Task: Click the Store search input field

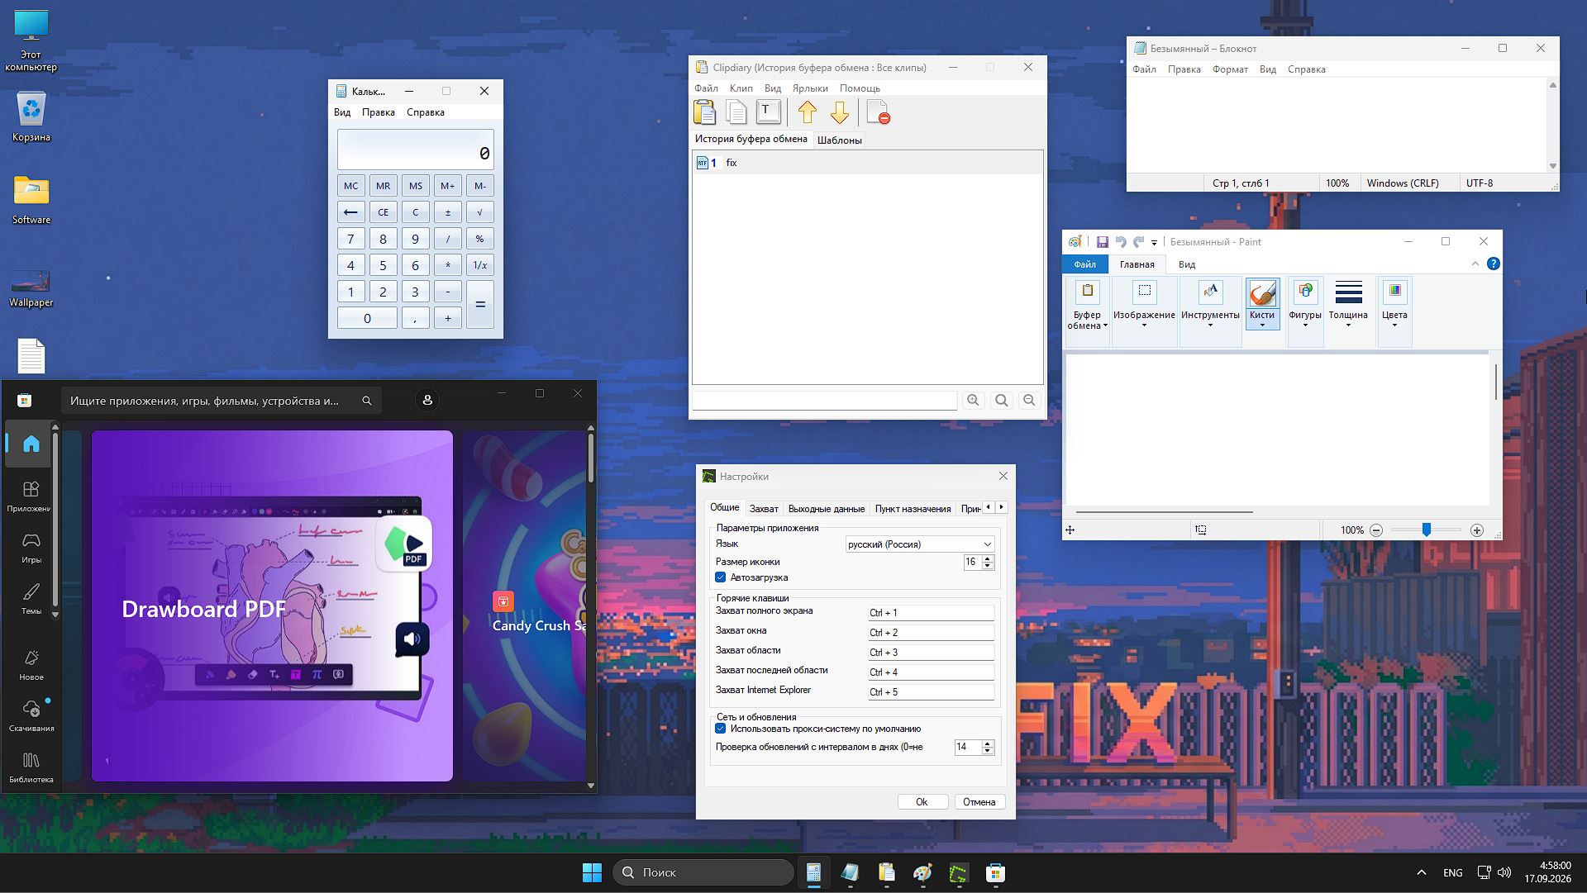Action: tap(222, 401)
